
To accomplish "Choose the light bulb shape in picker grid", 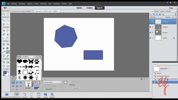I will click(37, 77).
